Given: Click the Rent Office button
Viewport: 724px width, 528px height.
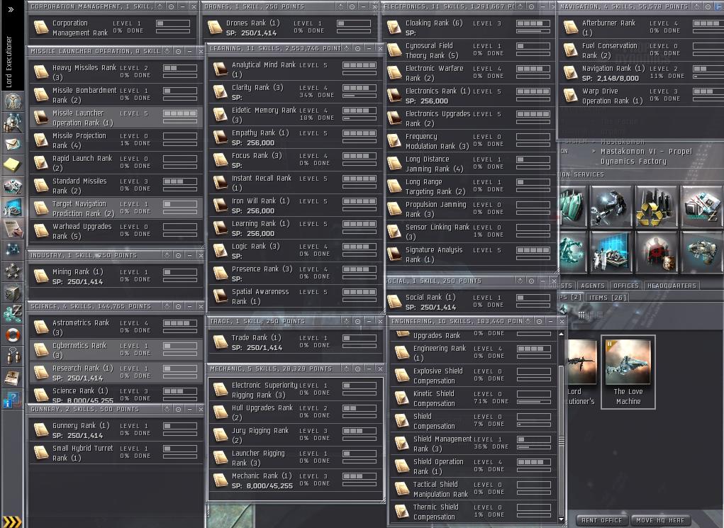Looking at the screenshot, I should point(601,520).
